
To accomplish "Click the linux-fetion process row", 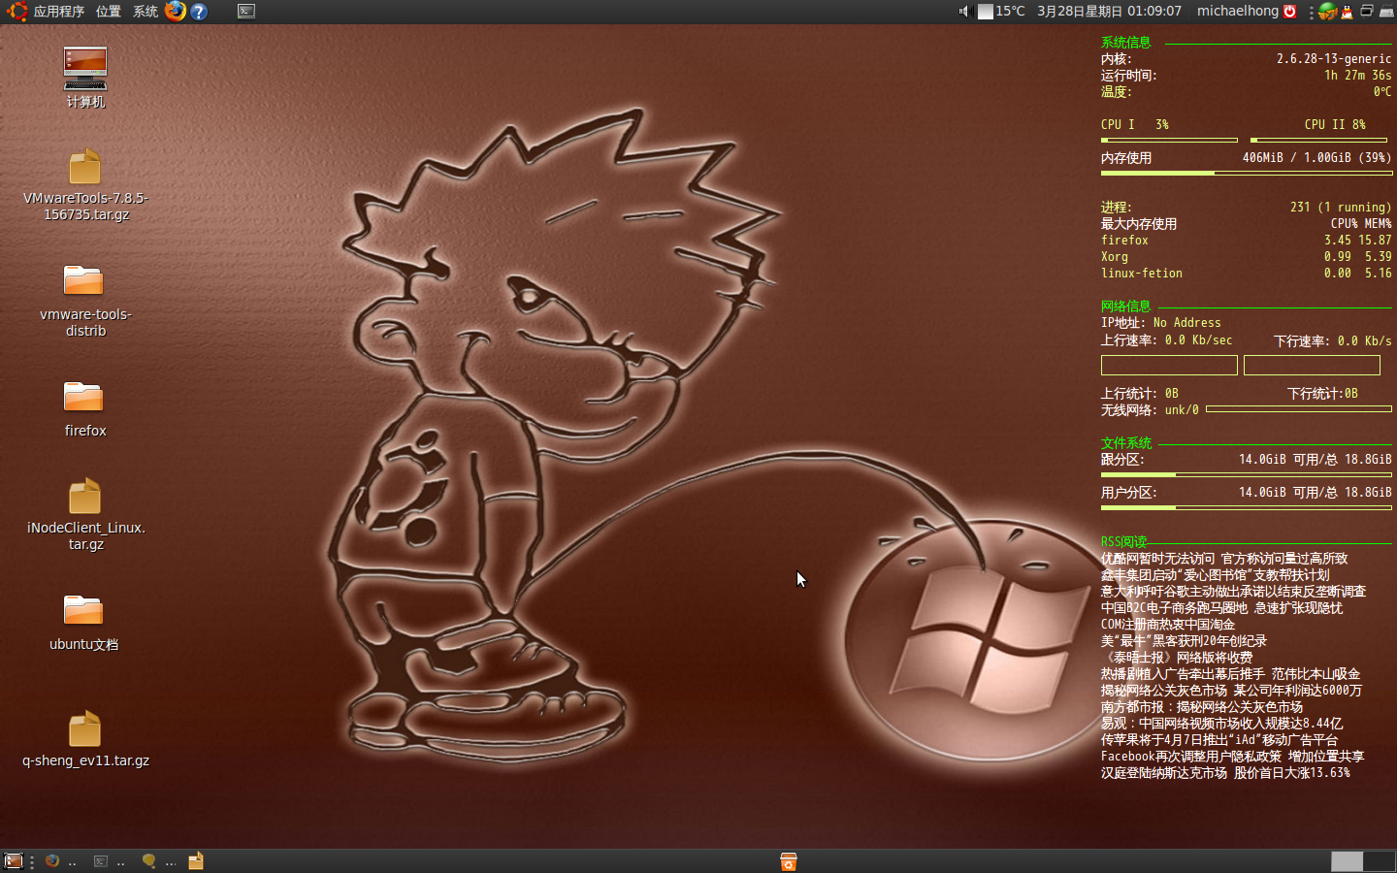I will click(x=1246, y=274).
